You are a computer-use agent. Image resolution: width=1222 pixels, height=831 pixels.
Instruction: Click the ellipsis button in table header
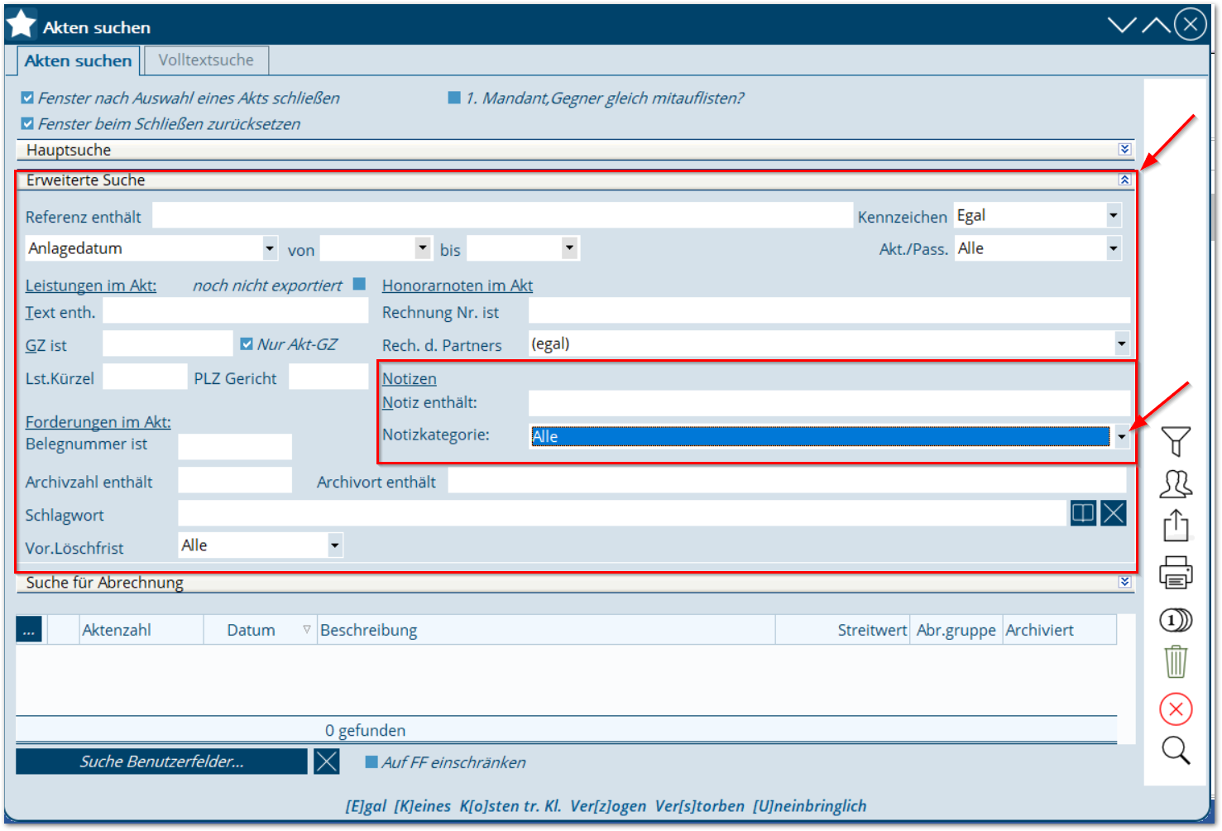[x=29, y=630]
